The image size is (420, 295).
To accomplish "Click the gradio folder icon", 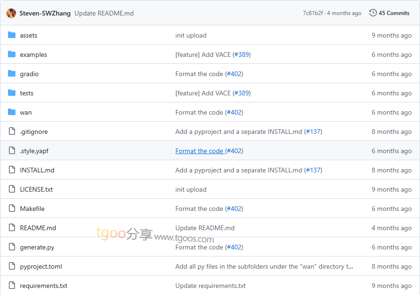I will tap(12, 74).
